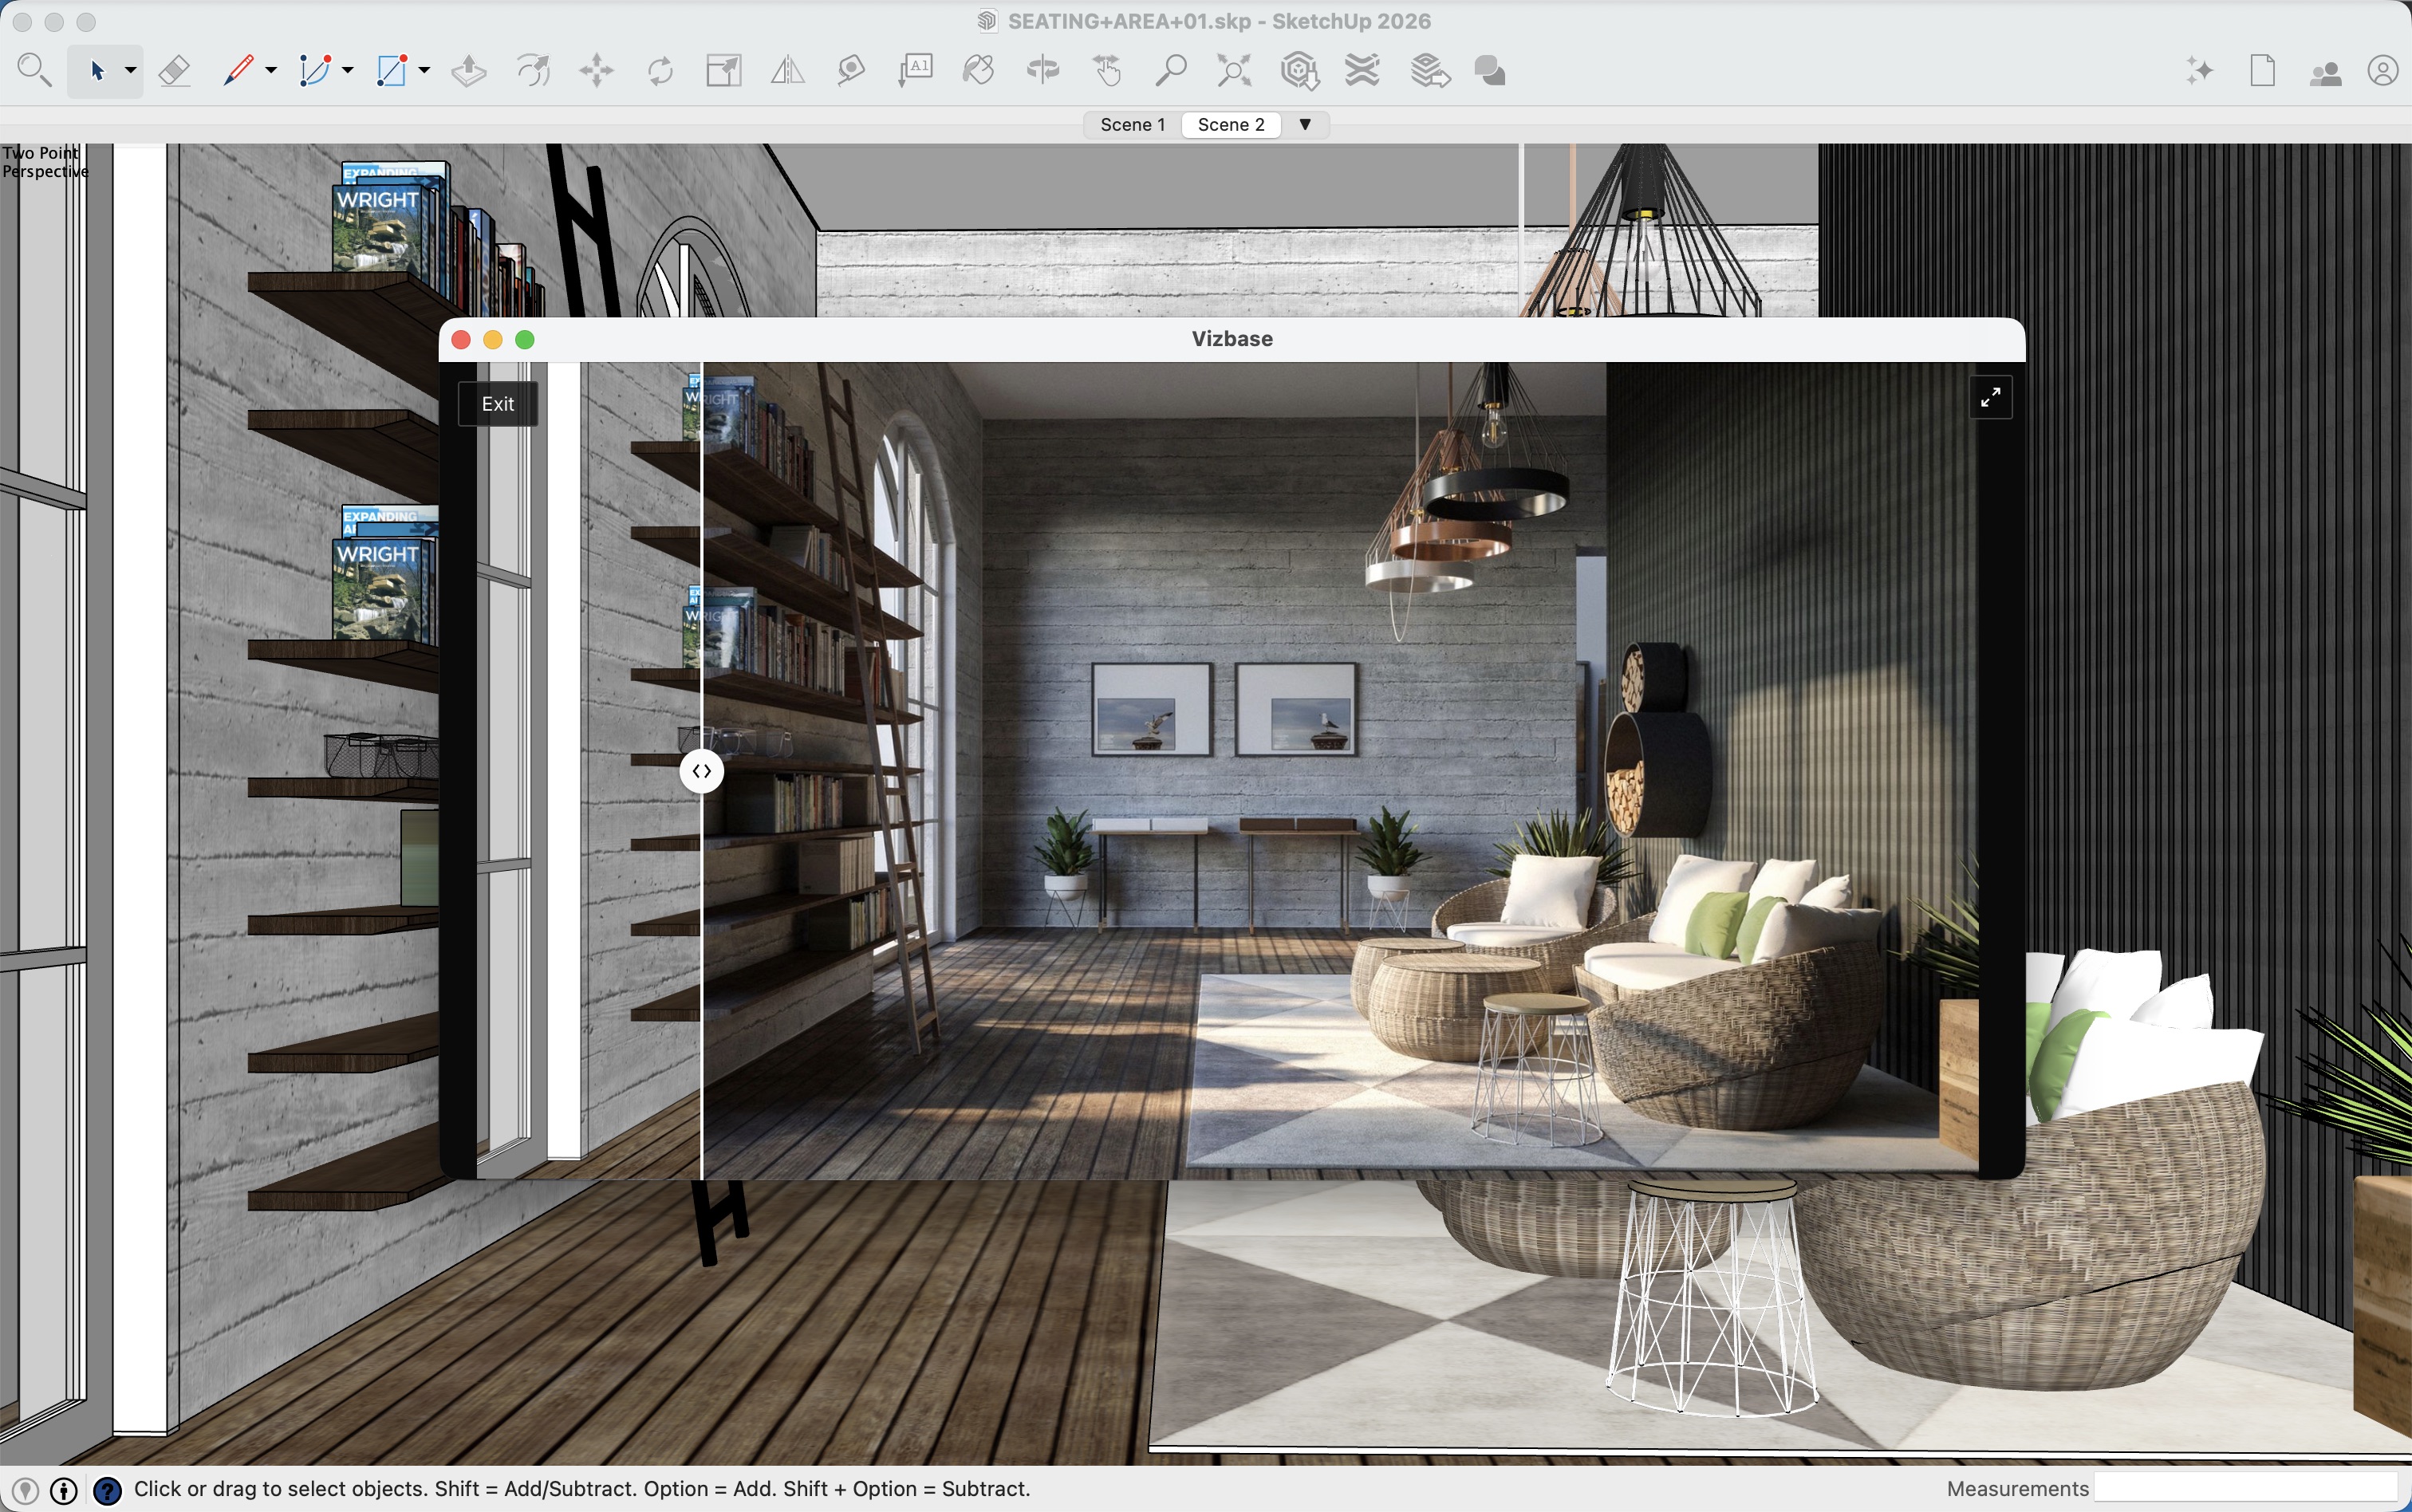Screen dimensions: 2412x1512
Task: Click the status bar selection hint text
Action: (582, 1489)
